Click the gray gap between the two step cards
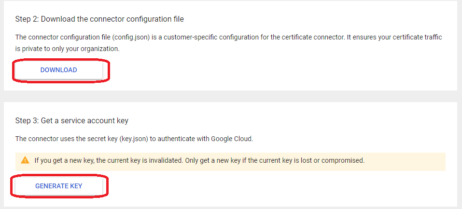The height and width of the screenshot is (209, 462). (231, 96)
